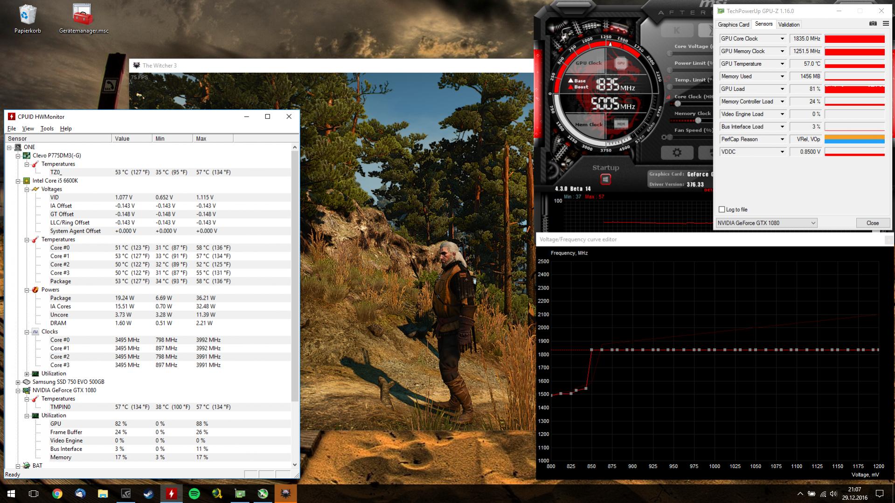The width and height of the screenshot is (895, 503).
Task: Select the LLC/Ring Offset voltage row
Action: coord(148,223)
